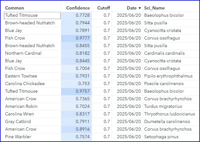Click the Eastern Towhee row name
The image size is (200, 142).
click(21, 76)
